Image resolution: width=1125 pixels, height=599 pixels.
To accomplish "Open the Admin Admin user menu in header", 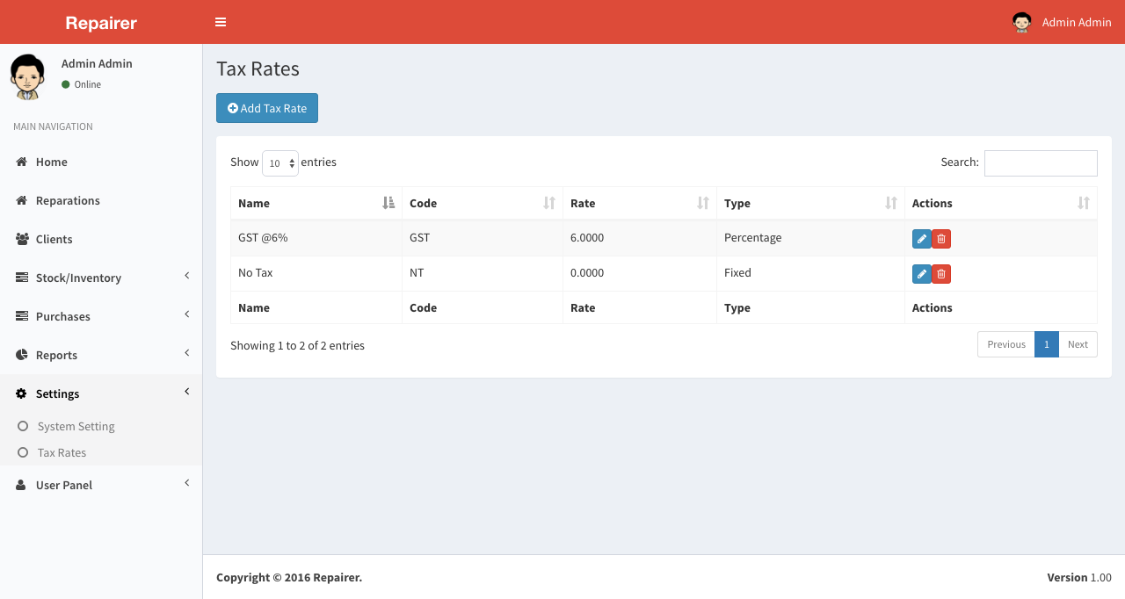I will [x=1063, y=22].
